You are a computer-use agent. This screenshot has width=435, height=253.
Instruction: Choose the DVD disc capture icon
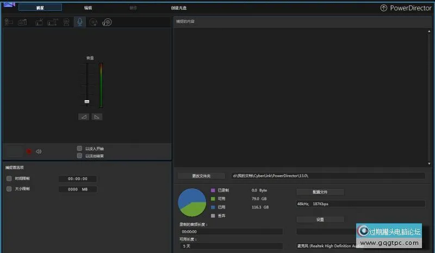tap(107, 22)
